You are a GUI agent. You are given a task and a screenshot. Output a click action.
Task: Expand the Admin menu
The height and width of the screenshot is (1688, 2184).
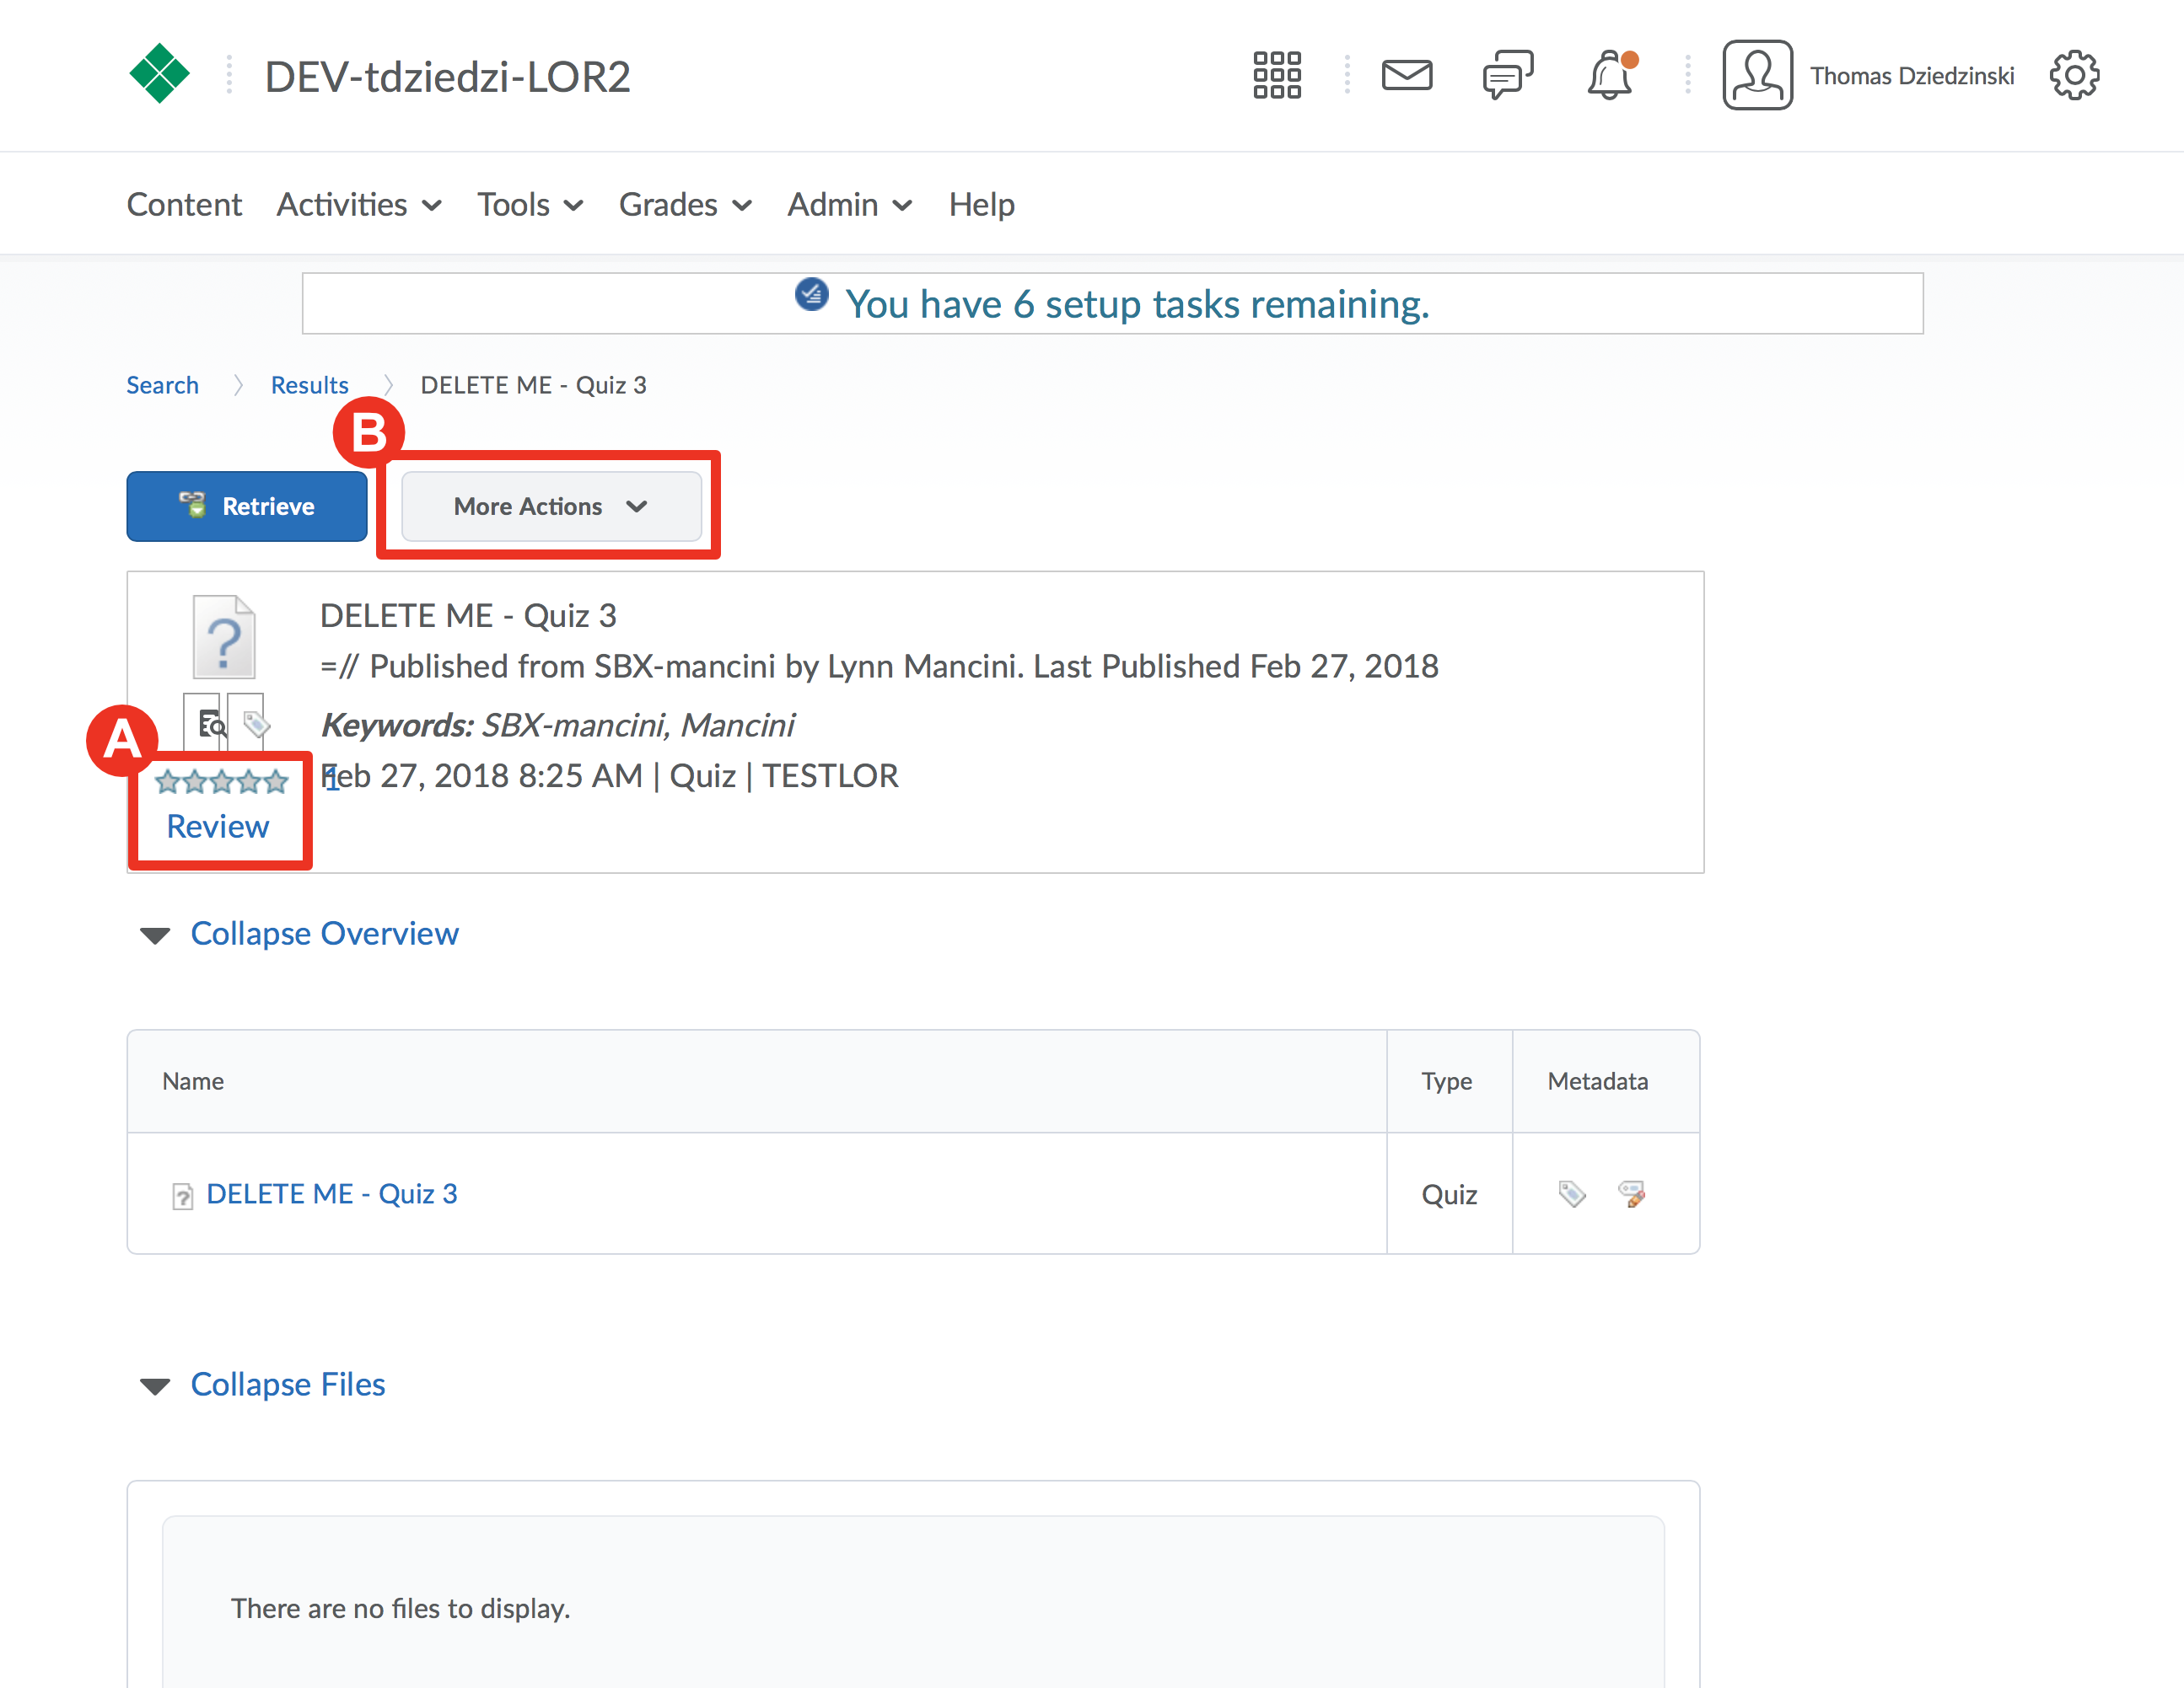[850, 205]
